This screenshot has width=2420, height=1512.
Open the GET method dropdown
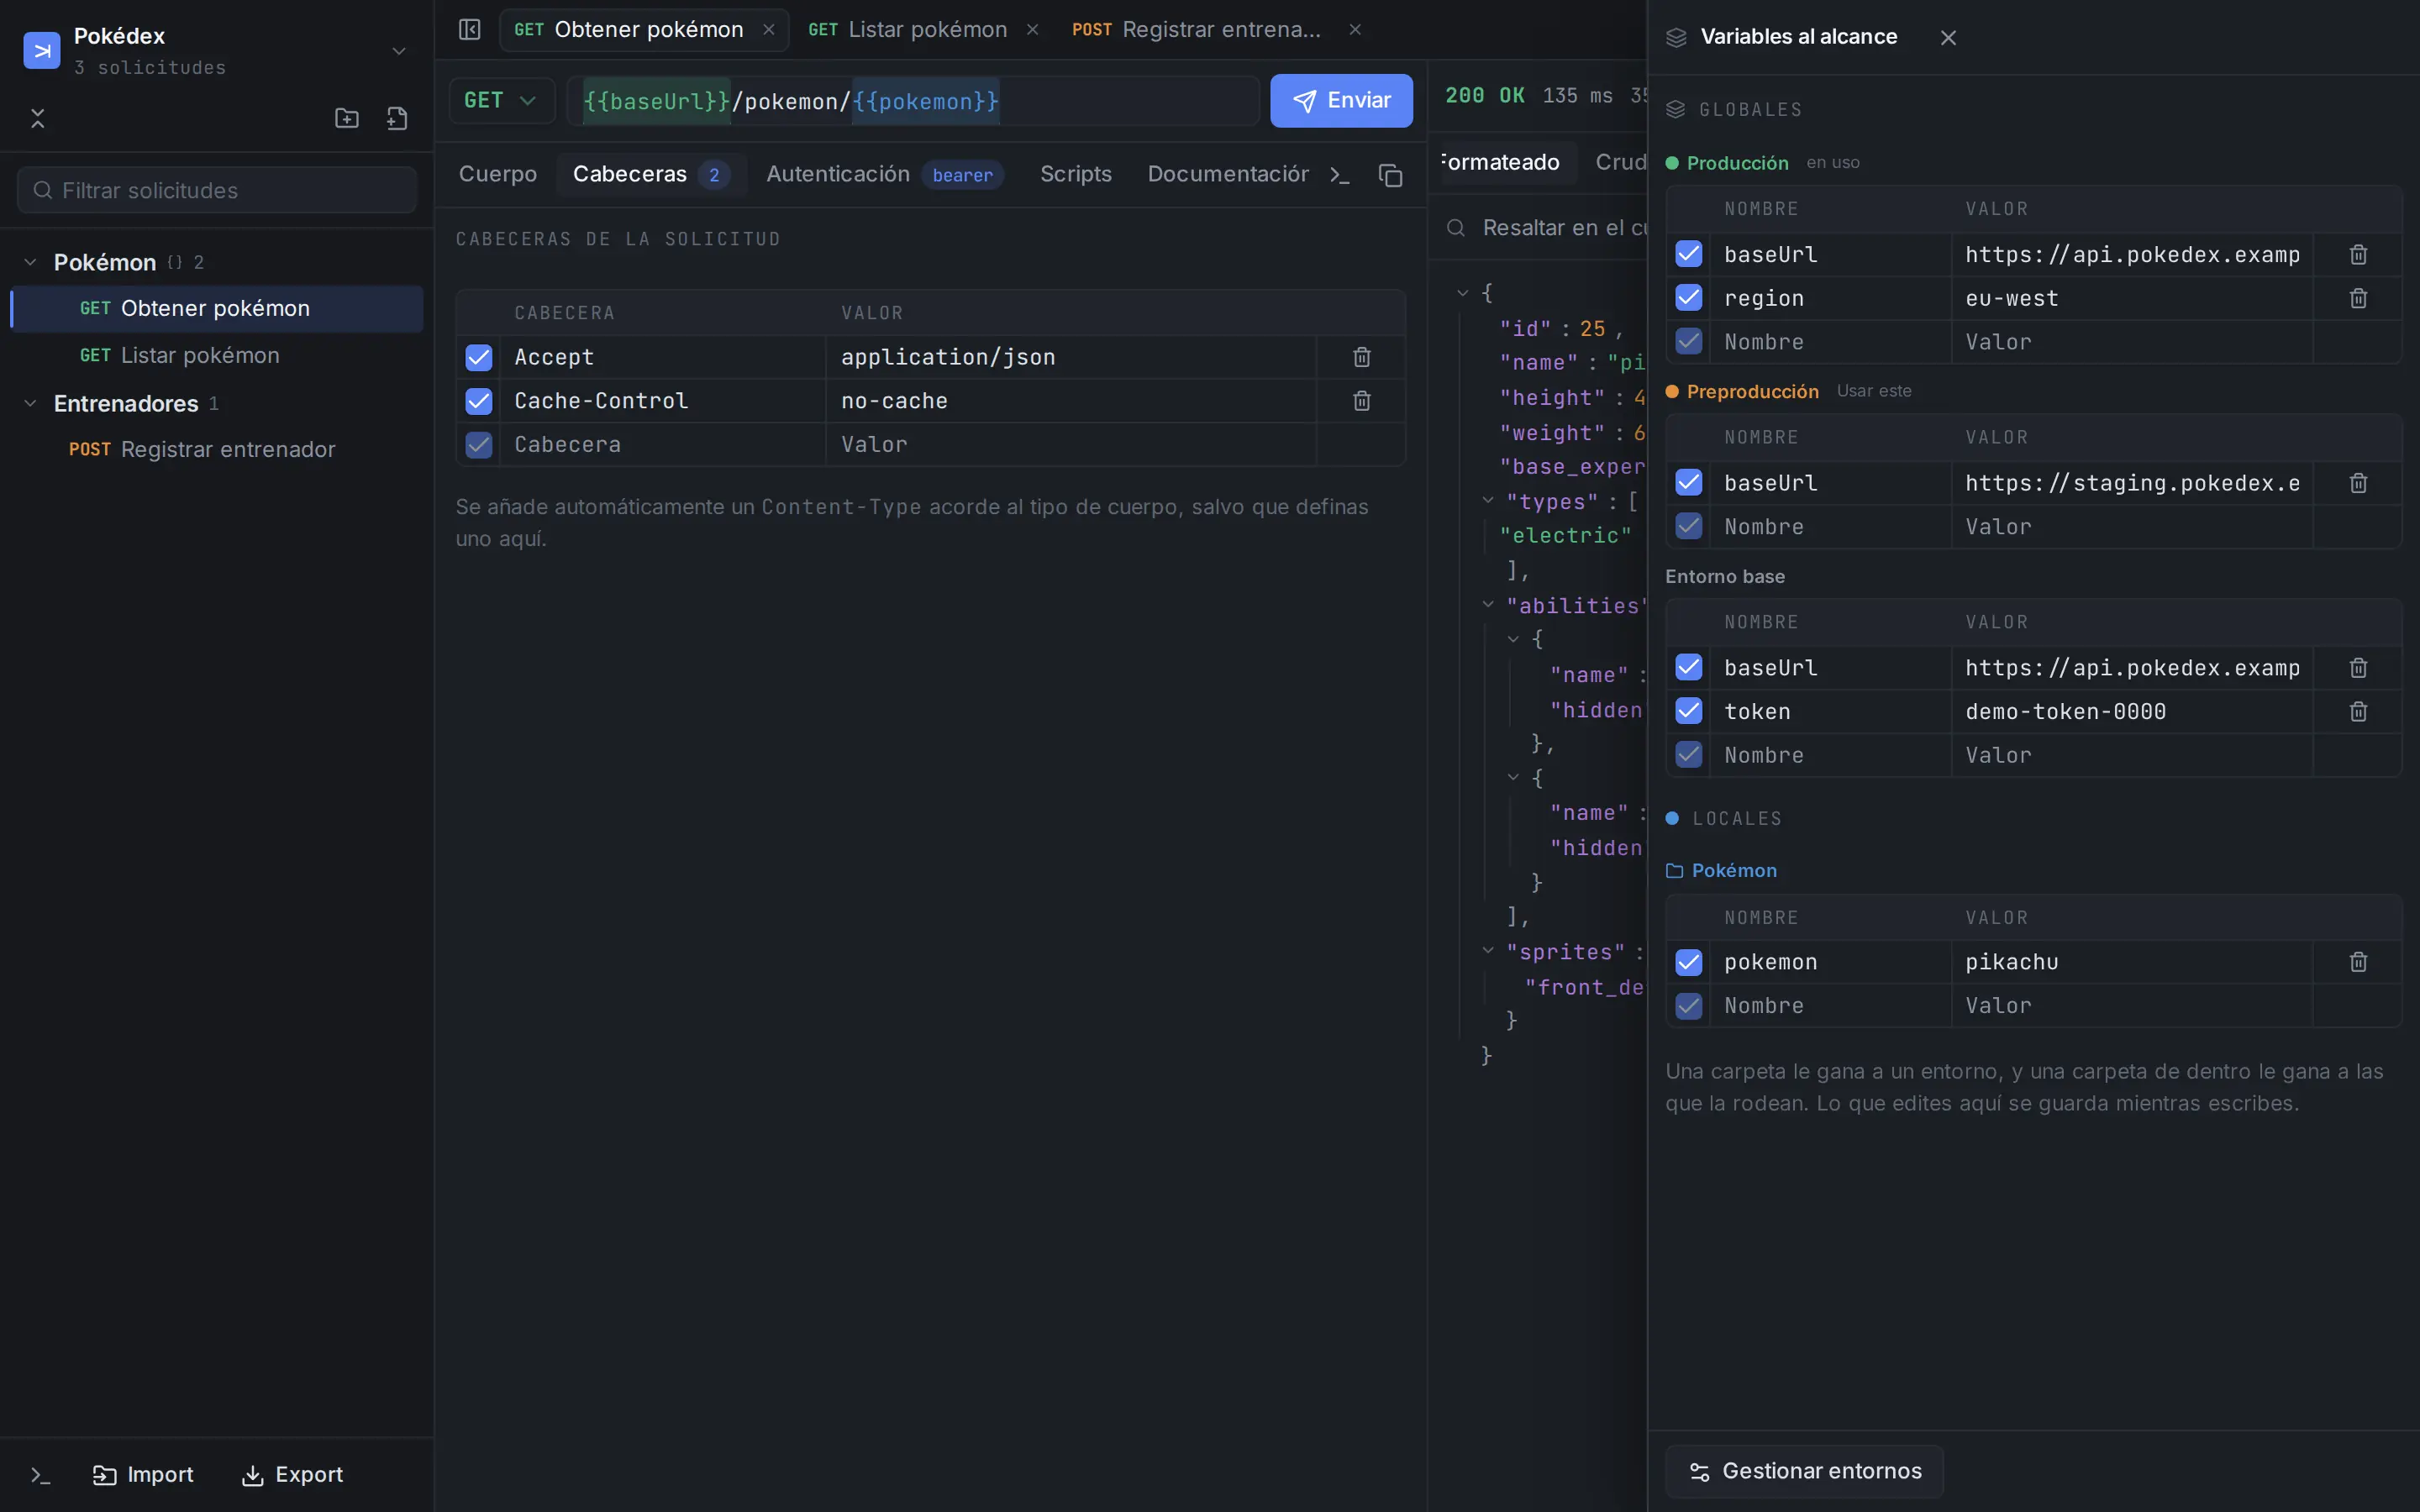pos(501,100)
